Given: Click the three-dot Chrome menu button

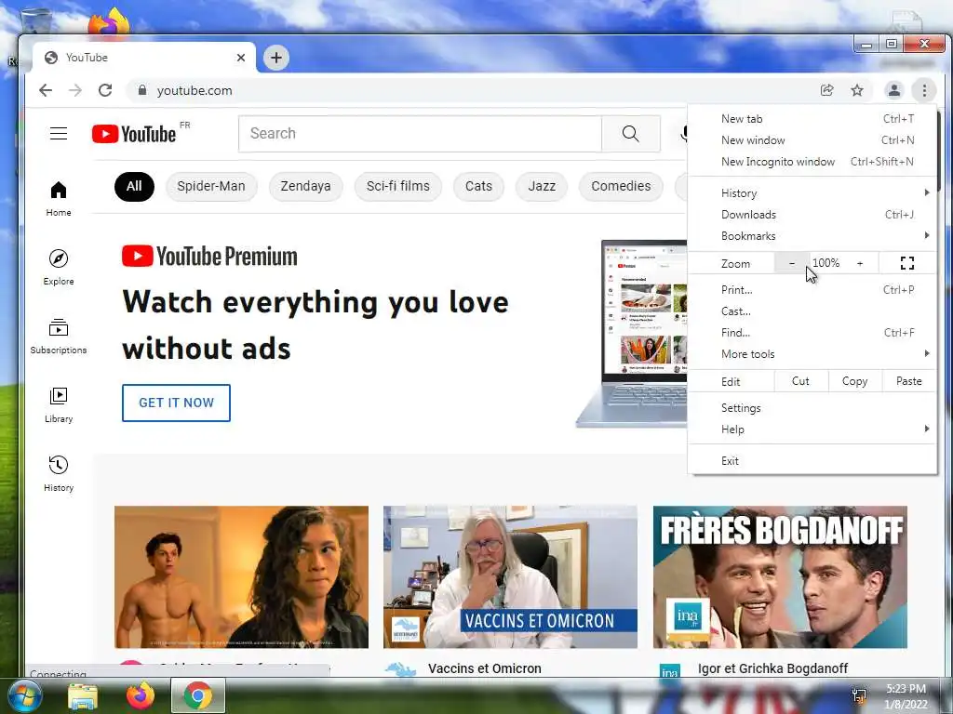Looking at the screenshot, I should 924,90.
